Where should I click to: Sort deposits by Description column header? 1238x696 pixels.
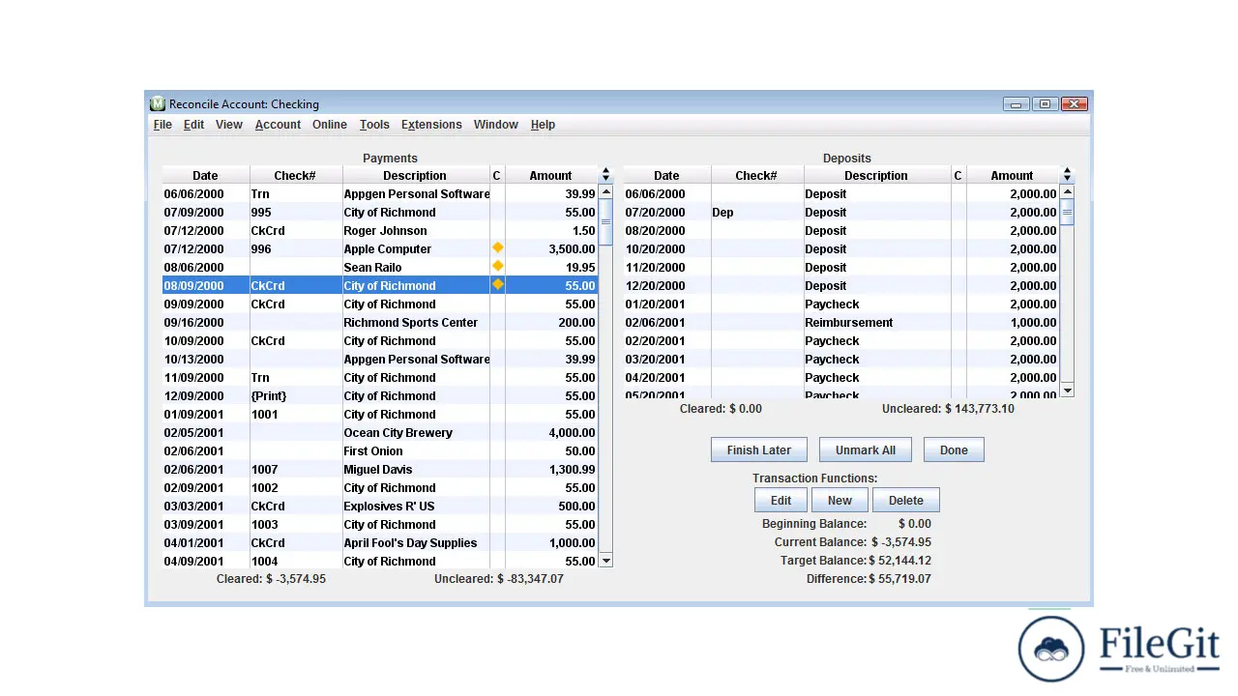(x=876, y=176)
